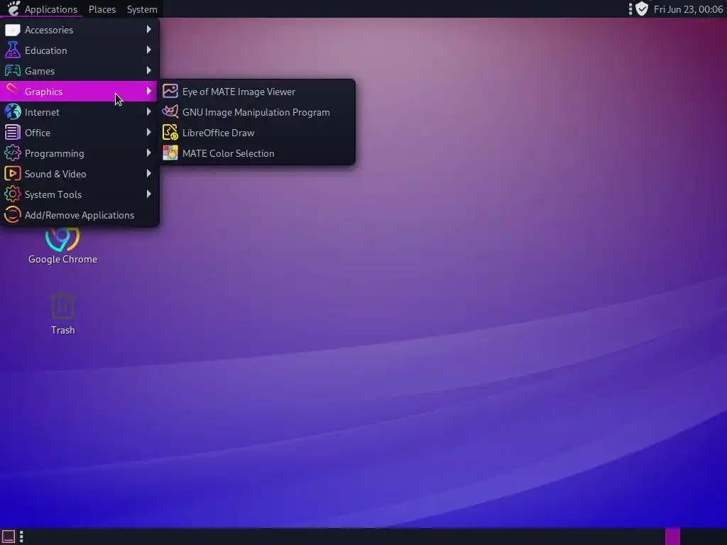
Task: Click the Education flask icon
Action: [13, 50]
